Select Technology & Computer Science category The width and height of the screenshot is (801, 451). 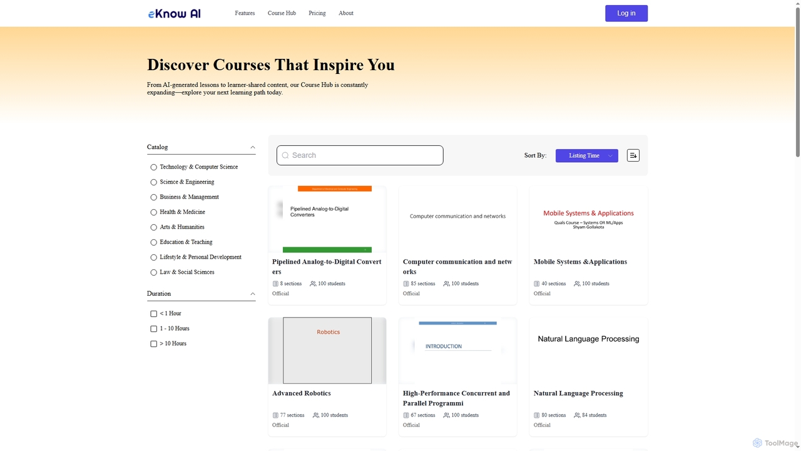153,167
